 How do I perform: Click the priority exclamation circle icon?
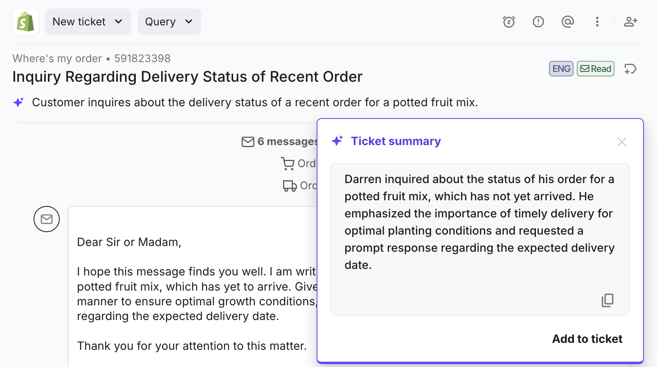(538, 22)
